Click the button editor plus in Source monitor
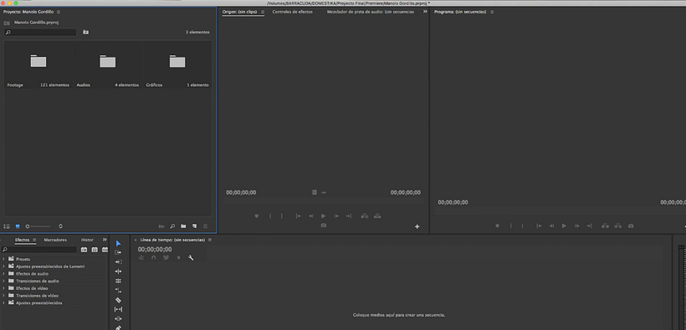This screenshot has width=686, height=330. [417, 226]
